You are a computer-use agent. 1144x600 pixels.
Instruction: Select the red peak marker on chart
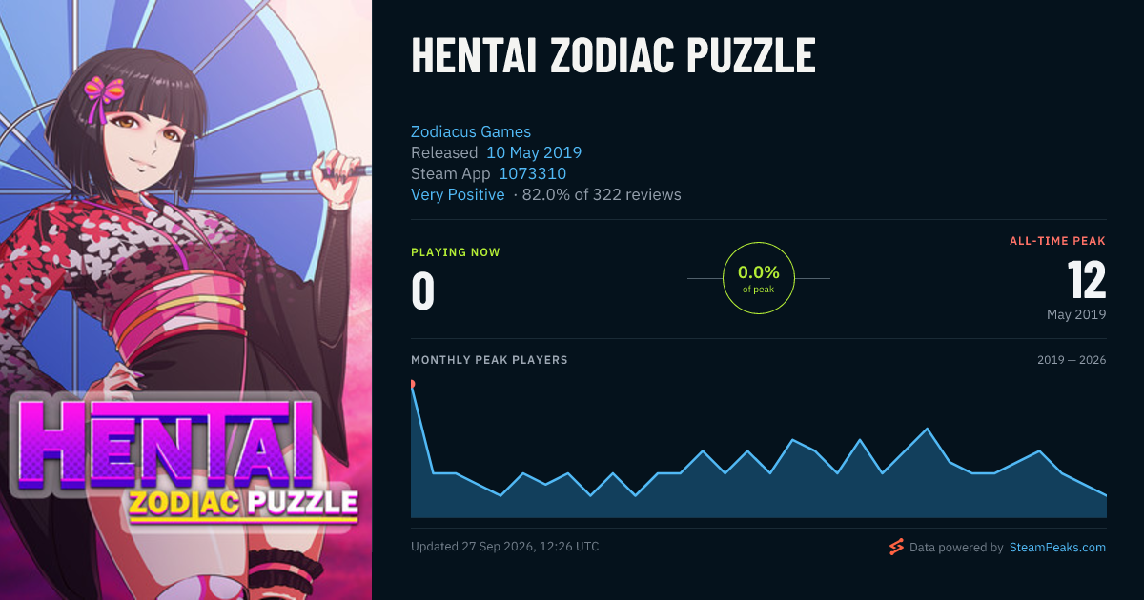click(x=412, y=384)
